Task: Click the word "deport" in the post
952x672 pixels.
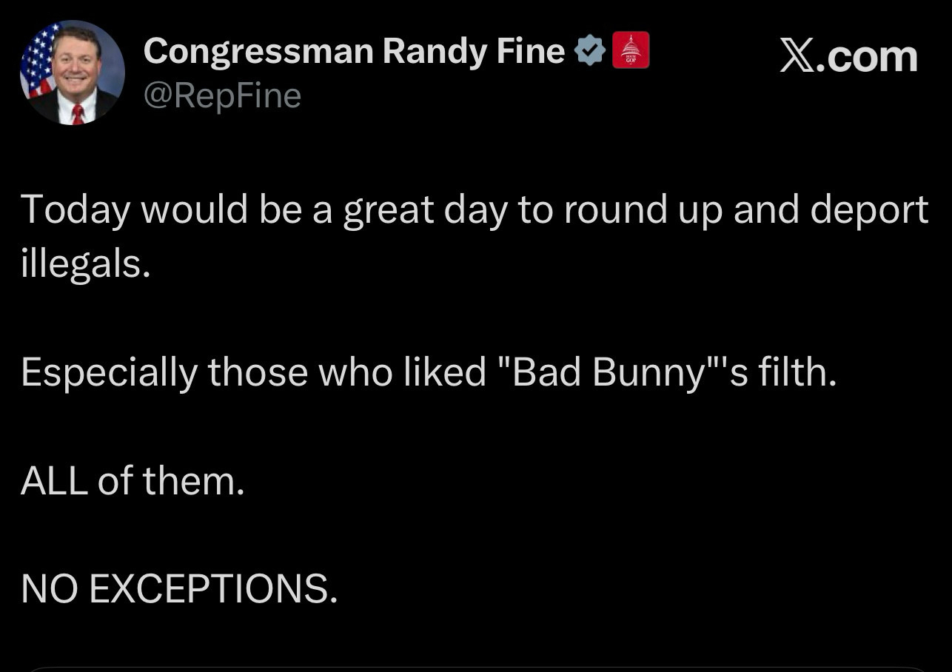Action: (x=868, y=211)
